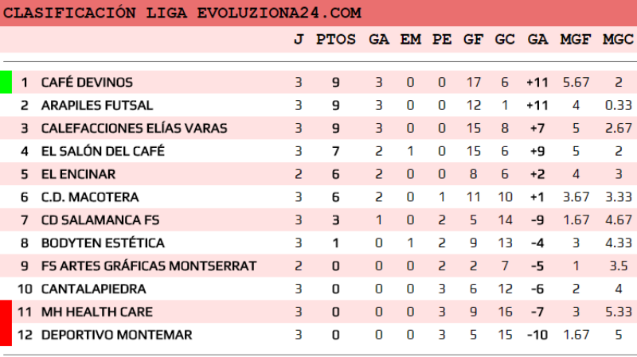Select the MH Health Care team

point(96,312)
